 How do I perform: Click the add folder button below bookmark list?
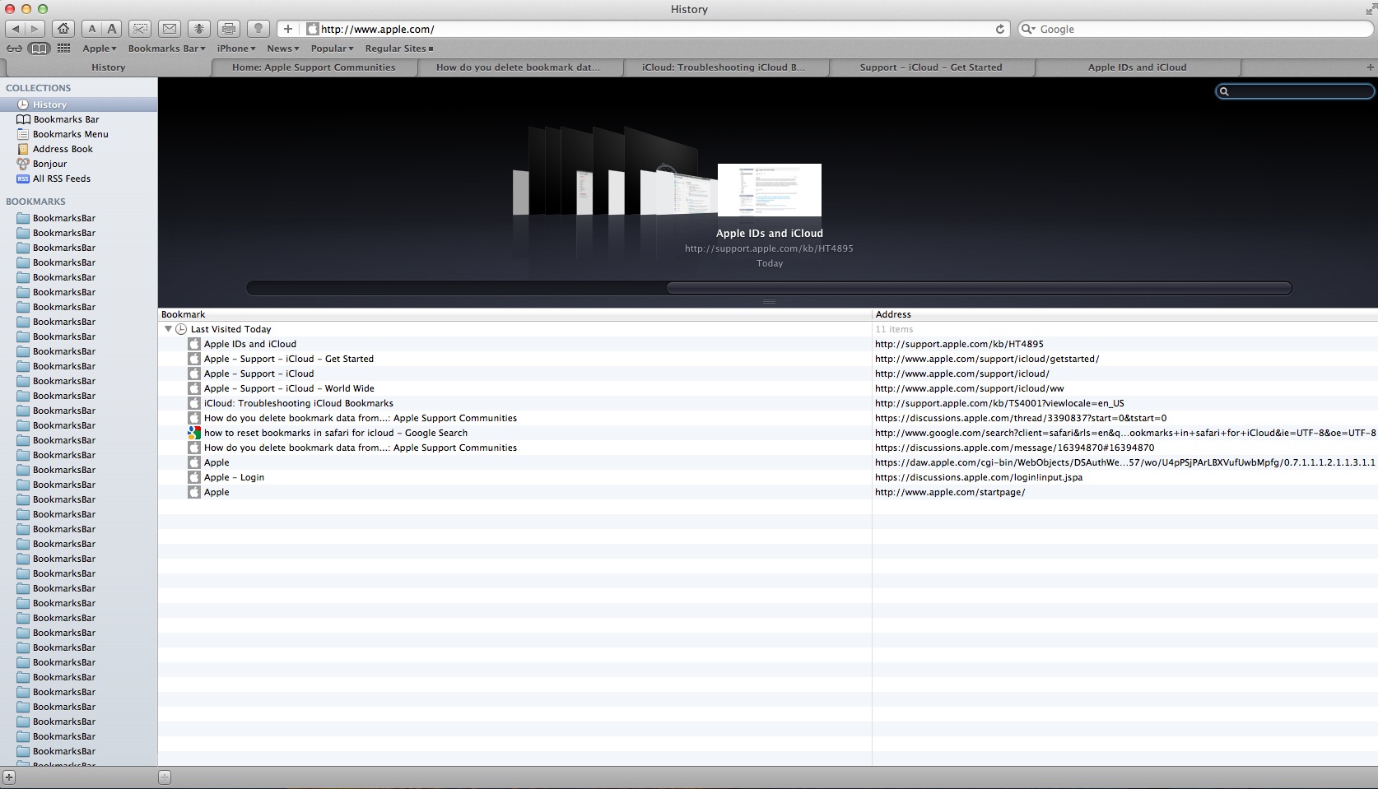[x=165, y=777]
